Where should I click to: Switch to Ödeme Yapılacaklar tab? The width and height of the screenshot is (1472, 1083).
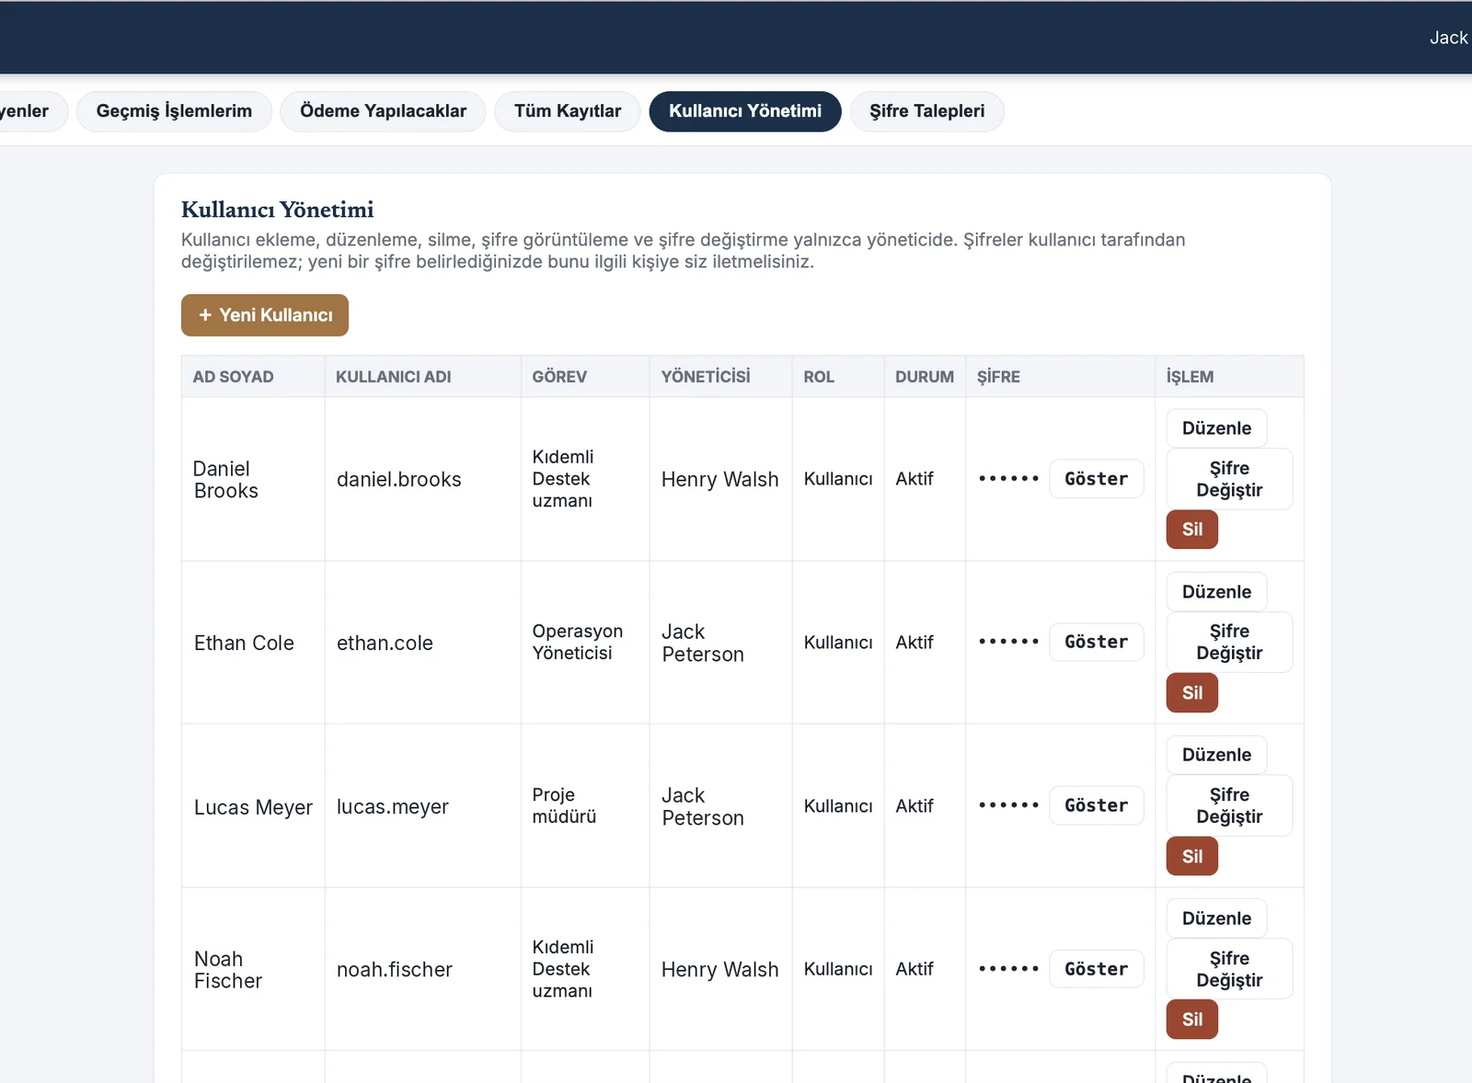pos(383,111)
